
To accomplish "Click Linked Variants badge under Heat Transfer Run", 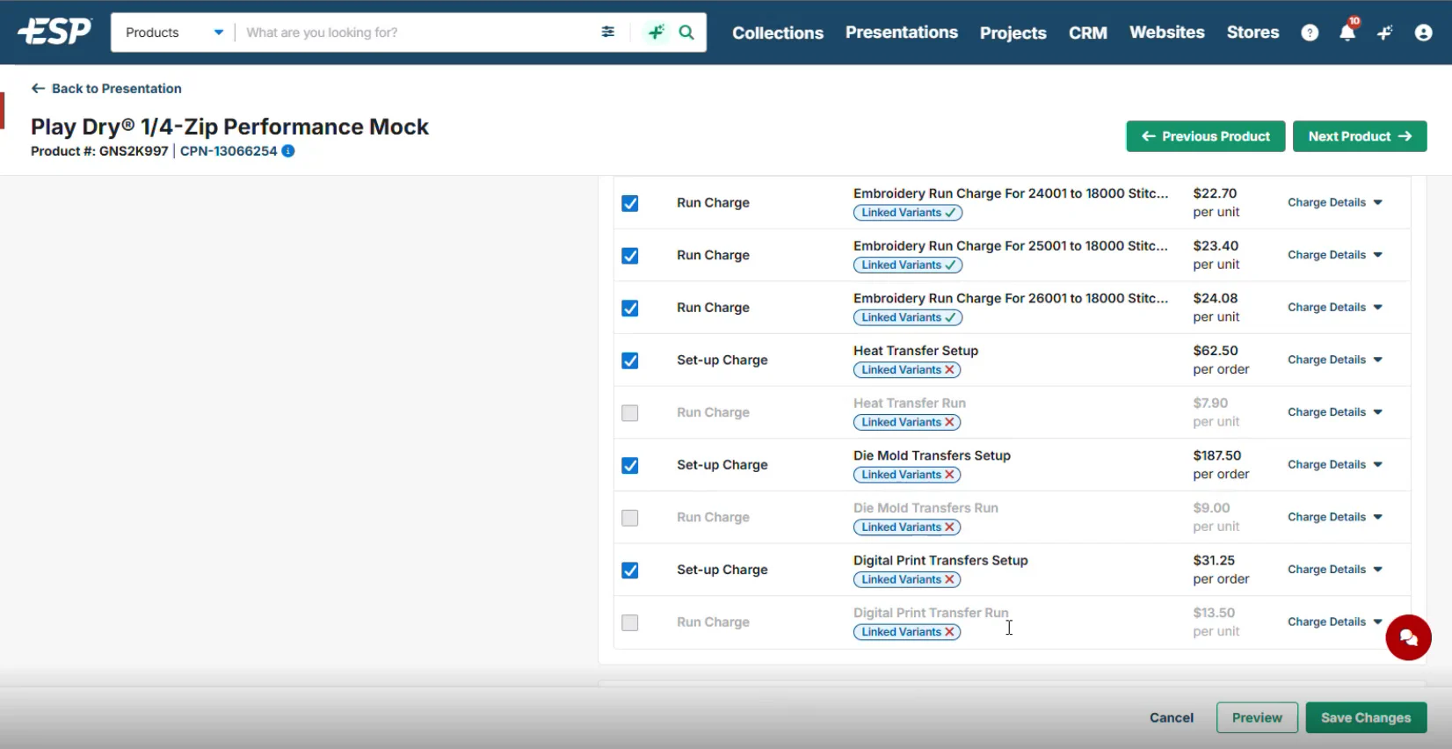I will (907, 423).
